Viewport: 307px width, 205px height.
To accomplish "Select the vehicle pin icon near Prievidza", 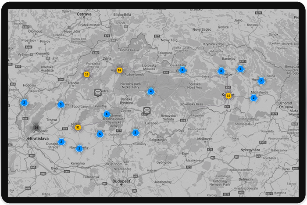I will tap(98, 93).
